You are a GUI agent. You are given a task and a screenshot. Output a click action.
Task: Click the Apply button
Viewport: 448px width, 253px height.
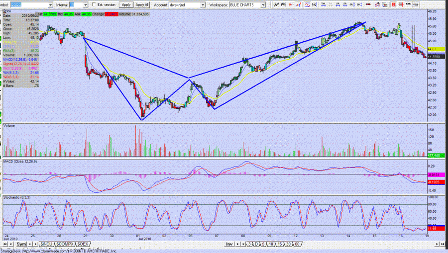tap(126, 5)
